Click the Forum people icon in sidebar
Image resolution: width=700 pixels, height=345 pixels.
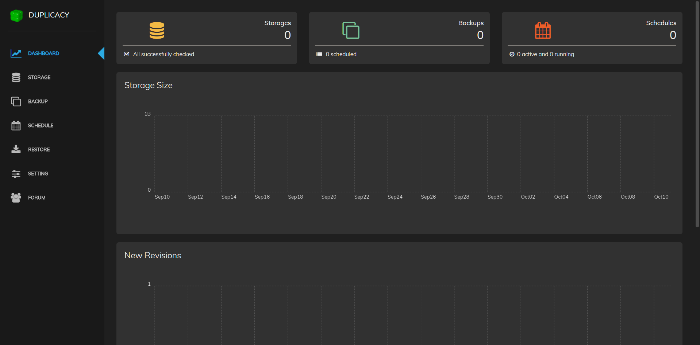coord(16,198)
